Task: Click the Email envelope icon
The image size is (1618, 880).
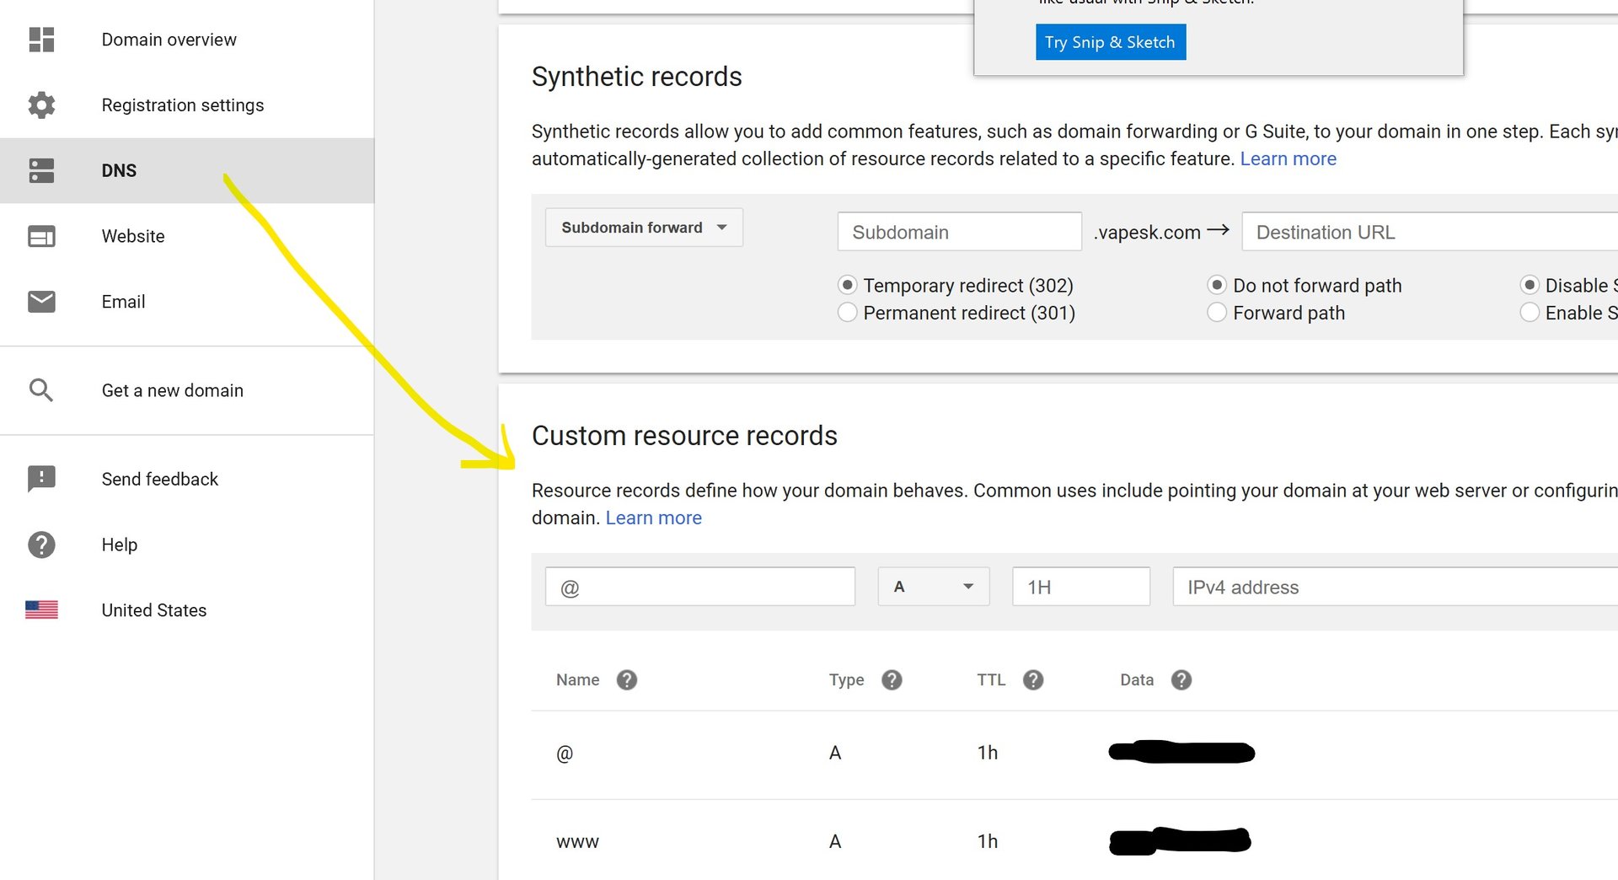Action: pyautogui.click(x=41, y=302)
